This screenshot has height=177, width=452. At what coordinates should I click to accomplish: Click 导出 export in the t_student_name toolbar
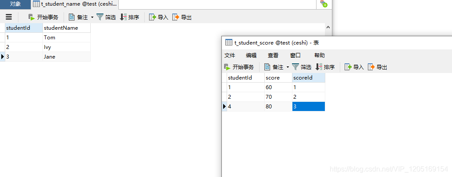[182, 17]
